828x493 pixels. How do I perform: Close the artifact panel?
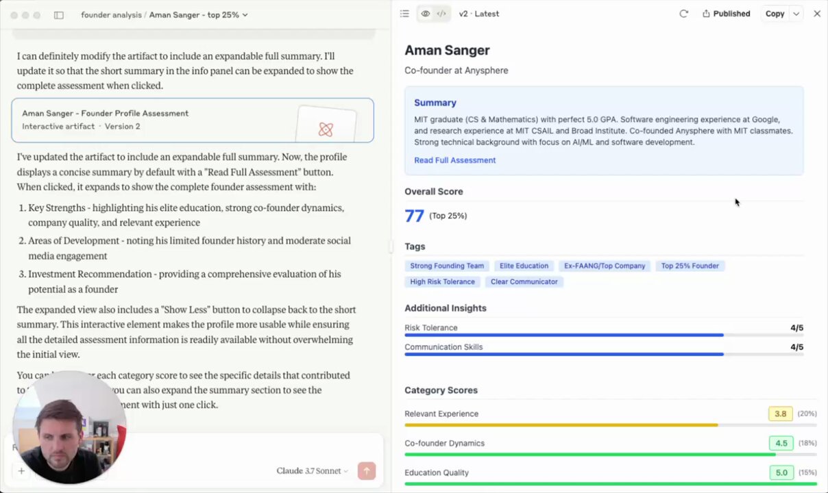[817, 14]
